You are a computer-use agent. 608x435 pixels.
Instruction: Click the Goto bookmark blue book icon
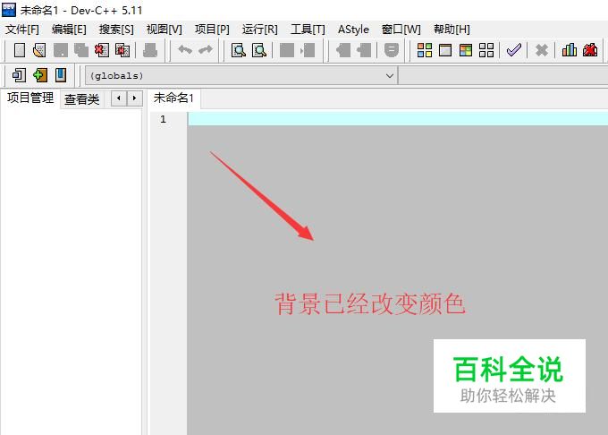point(61,75)
